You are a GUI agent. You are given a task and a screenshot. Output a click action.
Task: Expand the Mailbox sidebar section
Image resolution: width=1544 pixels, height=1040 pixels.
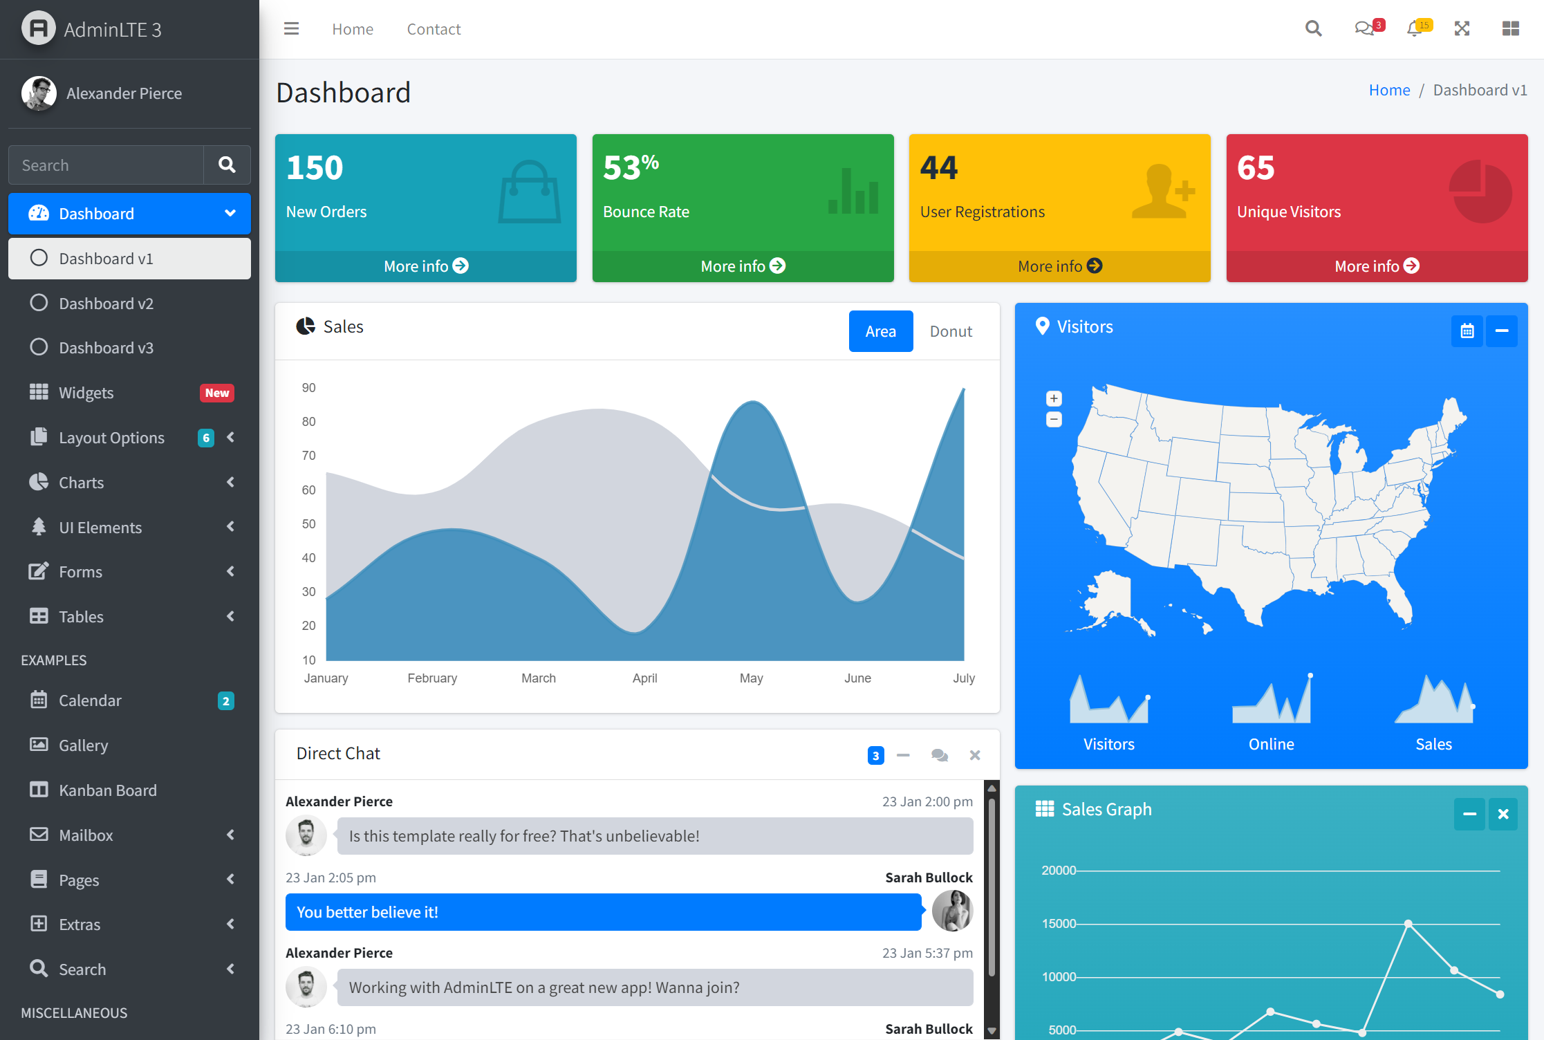(x=129, y=835)
